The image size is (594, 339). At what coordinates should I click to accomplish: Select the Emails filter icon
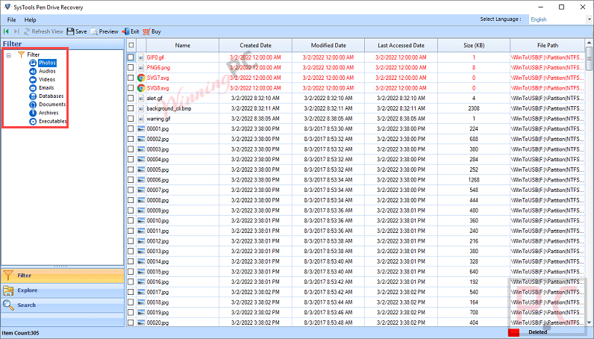(33, 88)
